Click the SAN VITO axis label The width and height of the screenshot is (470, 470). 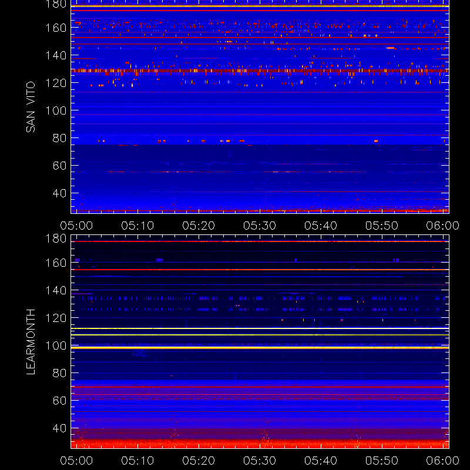pyautogui.click(x=31, y=107)
